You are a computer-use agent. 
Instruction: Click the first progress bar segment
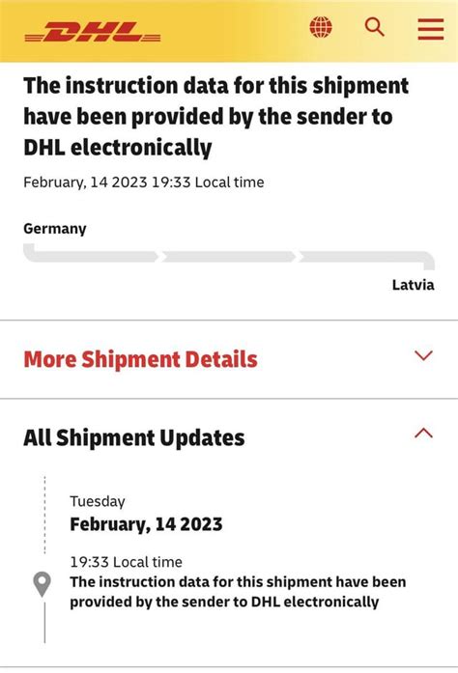click(x=90, y=254)
